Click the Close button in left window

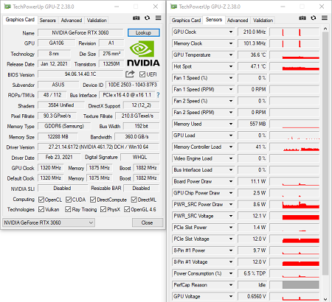point(148,222)
